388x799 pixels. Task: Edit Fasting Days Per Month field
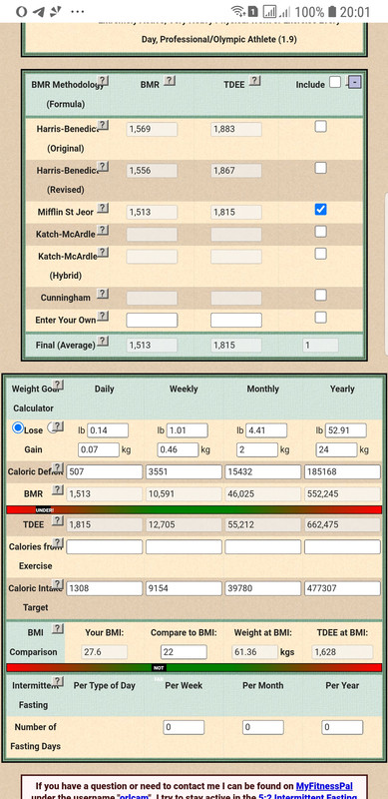click(x=263, y=727)
